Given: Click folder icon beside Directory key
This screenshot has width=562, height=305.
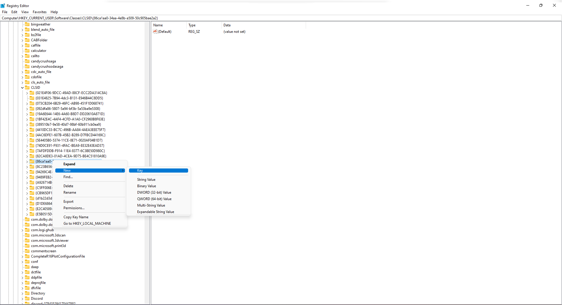Looking at the screenshot, I should [x=27, y=293].
